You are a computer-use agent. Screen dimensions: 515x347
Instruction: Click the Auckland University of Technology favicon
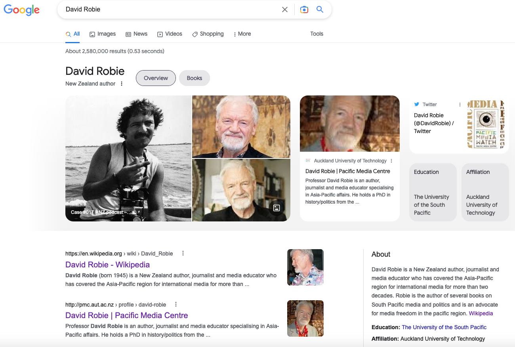point(308,160)
